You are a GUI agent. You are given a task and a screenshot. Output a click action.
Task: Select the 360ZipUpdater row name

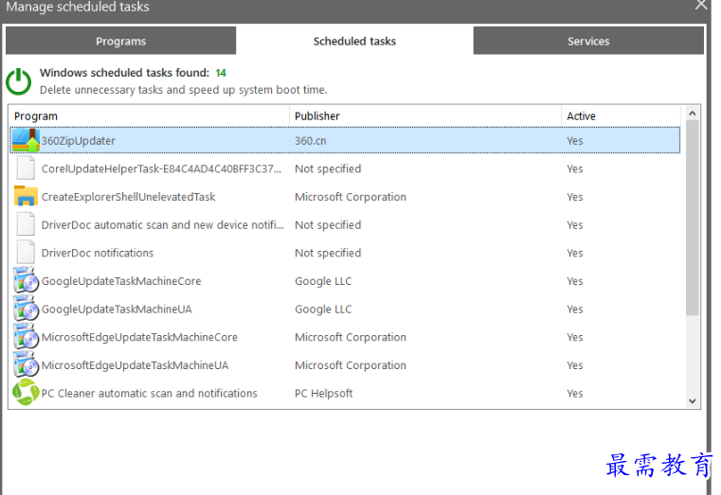79,140
